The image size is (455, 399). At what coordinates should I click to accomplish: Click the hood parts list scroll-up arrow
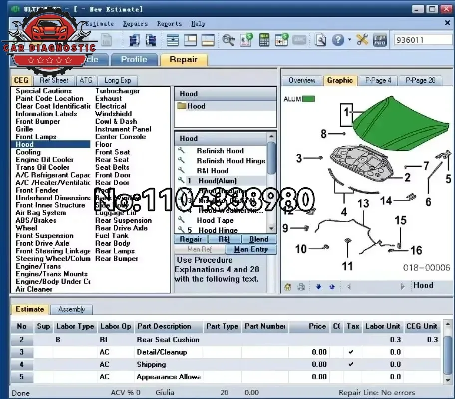tap(271, 136)
